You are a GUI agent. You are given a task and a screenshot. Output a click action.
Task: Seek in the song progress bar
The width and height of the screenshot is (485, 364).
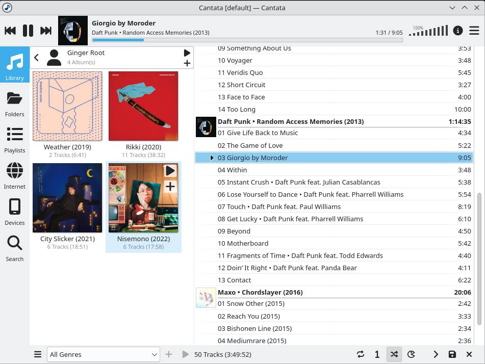(247, 40)
